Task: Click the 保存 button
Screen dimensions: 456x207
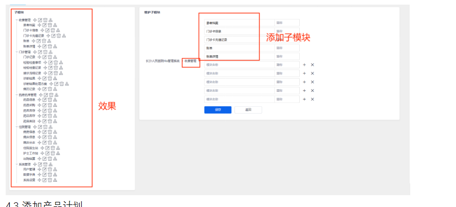Action: 218,110
